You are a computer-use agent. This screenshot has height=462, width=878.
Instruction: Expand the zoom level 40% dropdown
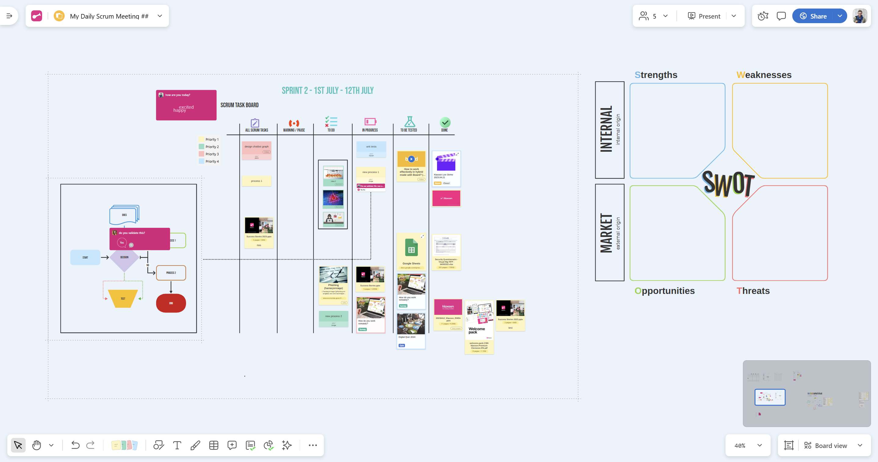click(x=759, y=445)
